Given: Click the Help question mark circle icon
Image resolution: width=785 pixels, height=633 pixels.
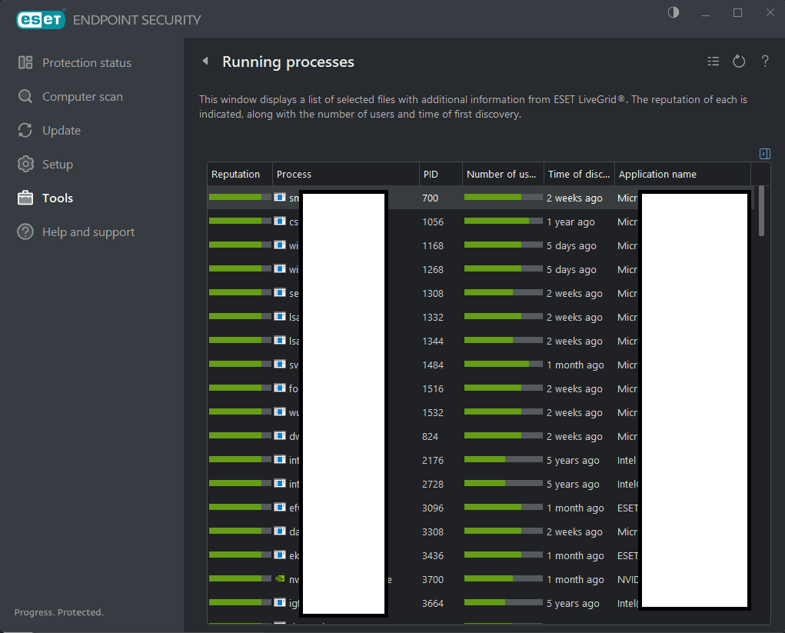Looking at the screenshot, I should [25, 232].
